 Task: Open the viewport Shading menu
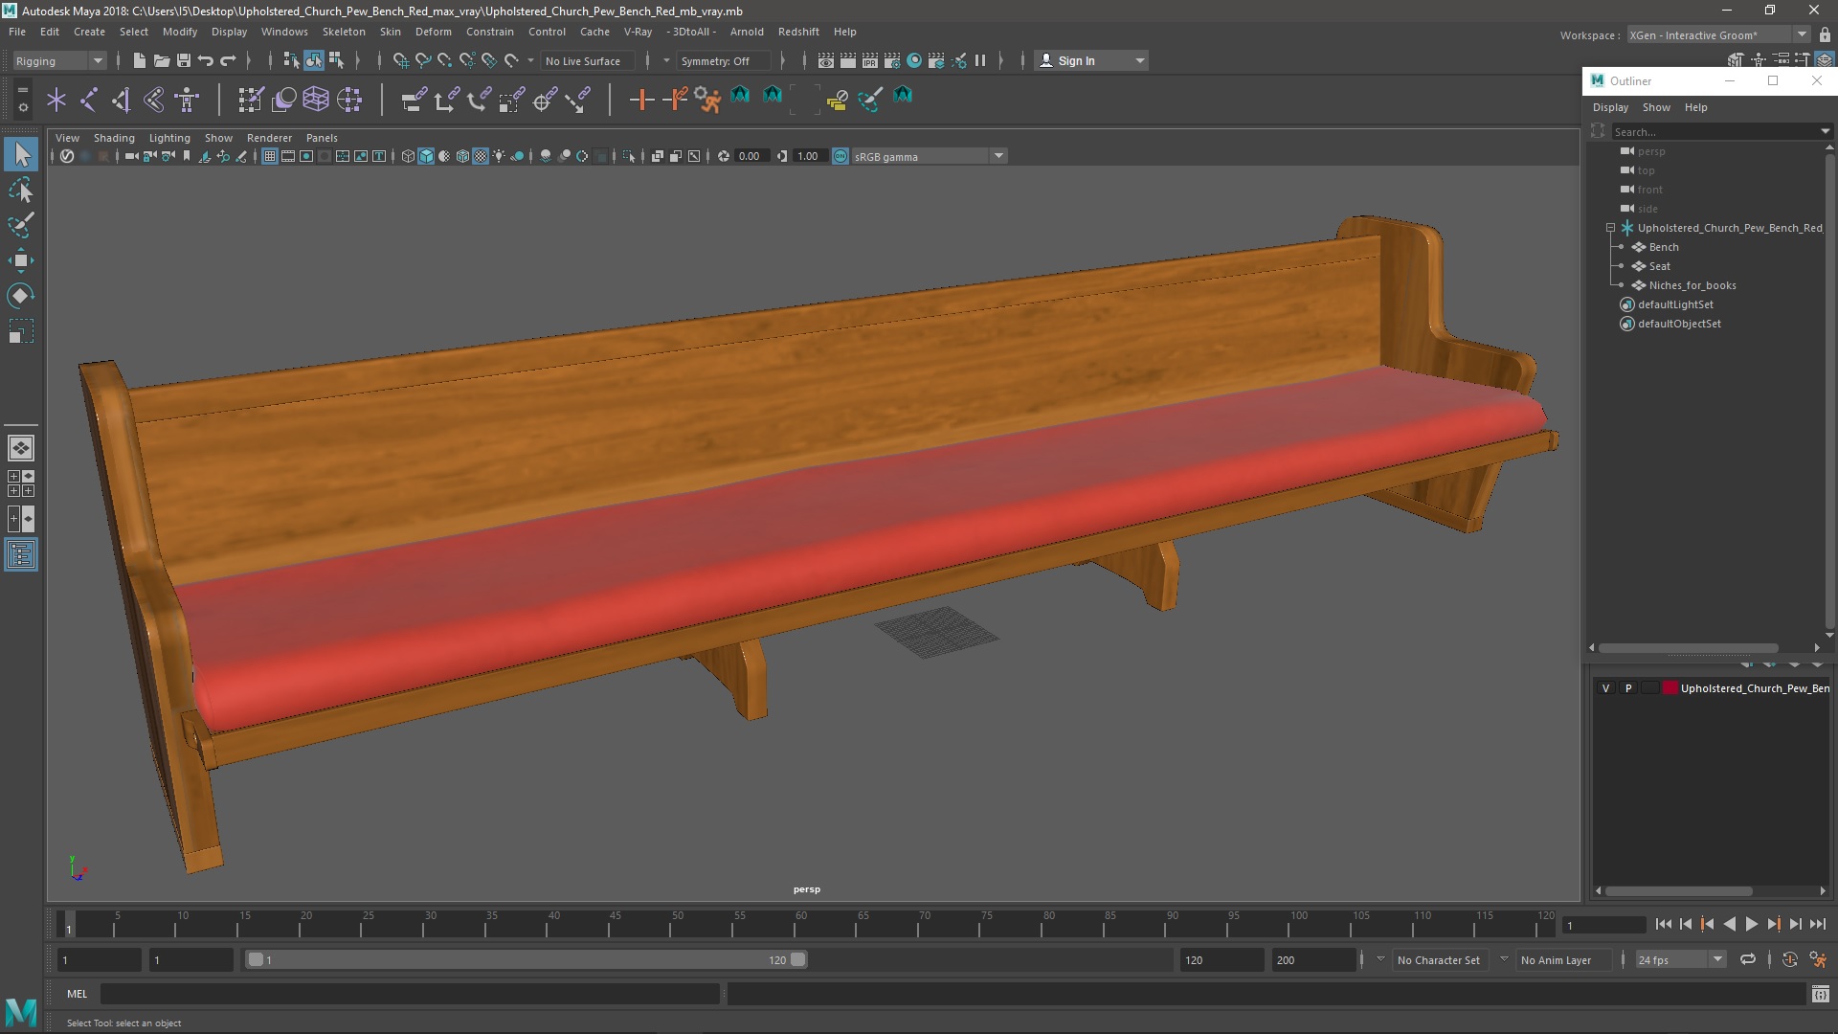(114, 138)
